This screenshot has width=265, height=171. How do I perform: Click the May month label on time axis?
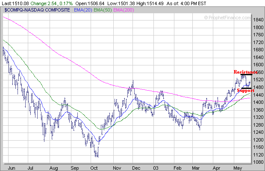click(238, 168)
